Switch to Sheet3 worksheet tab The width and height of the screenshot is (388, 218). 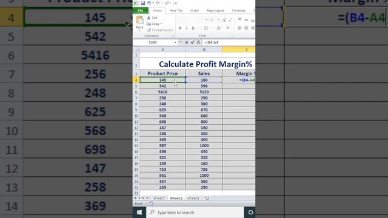[193, 198]
